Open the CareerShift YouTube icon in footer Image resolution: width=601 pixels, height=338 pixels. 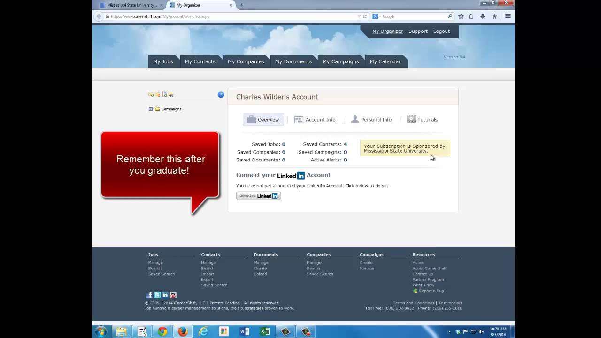point(173,295)
